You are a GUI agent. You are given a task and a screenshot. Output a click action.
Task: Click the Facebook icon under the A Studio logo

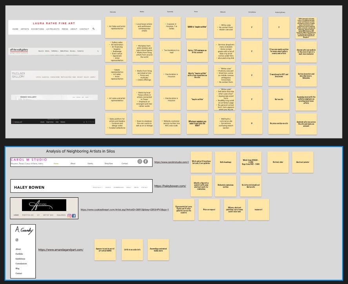(x=74, y=216)
